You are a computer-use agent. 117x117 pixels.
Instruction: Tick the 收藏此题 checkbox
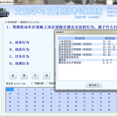pyautogui.click(x=32, y=84)
